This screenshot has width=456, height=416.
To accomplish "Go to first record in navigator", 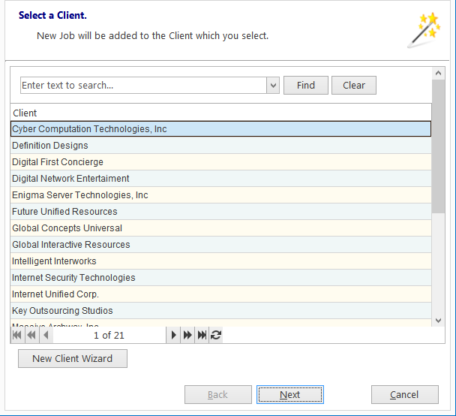I will pyautogui.click(x=17, y=335).
